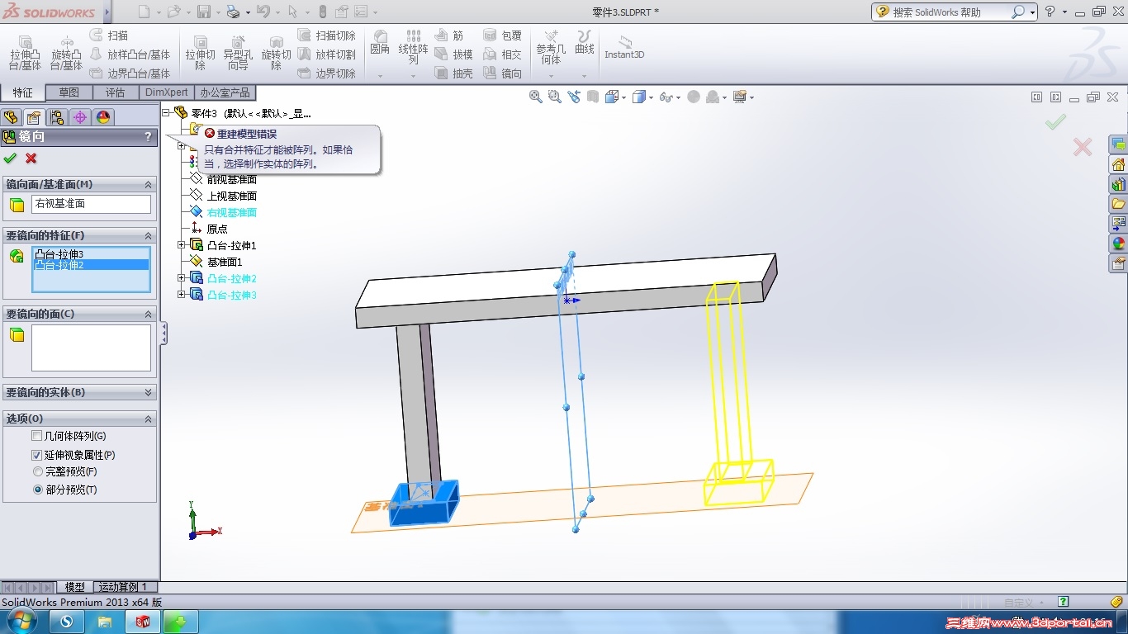The image size is (1128, 634).
Task: Choose the 放样凸台/基体 loft feature
Action: click(130, 54)
